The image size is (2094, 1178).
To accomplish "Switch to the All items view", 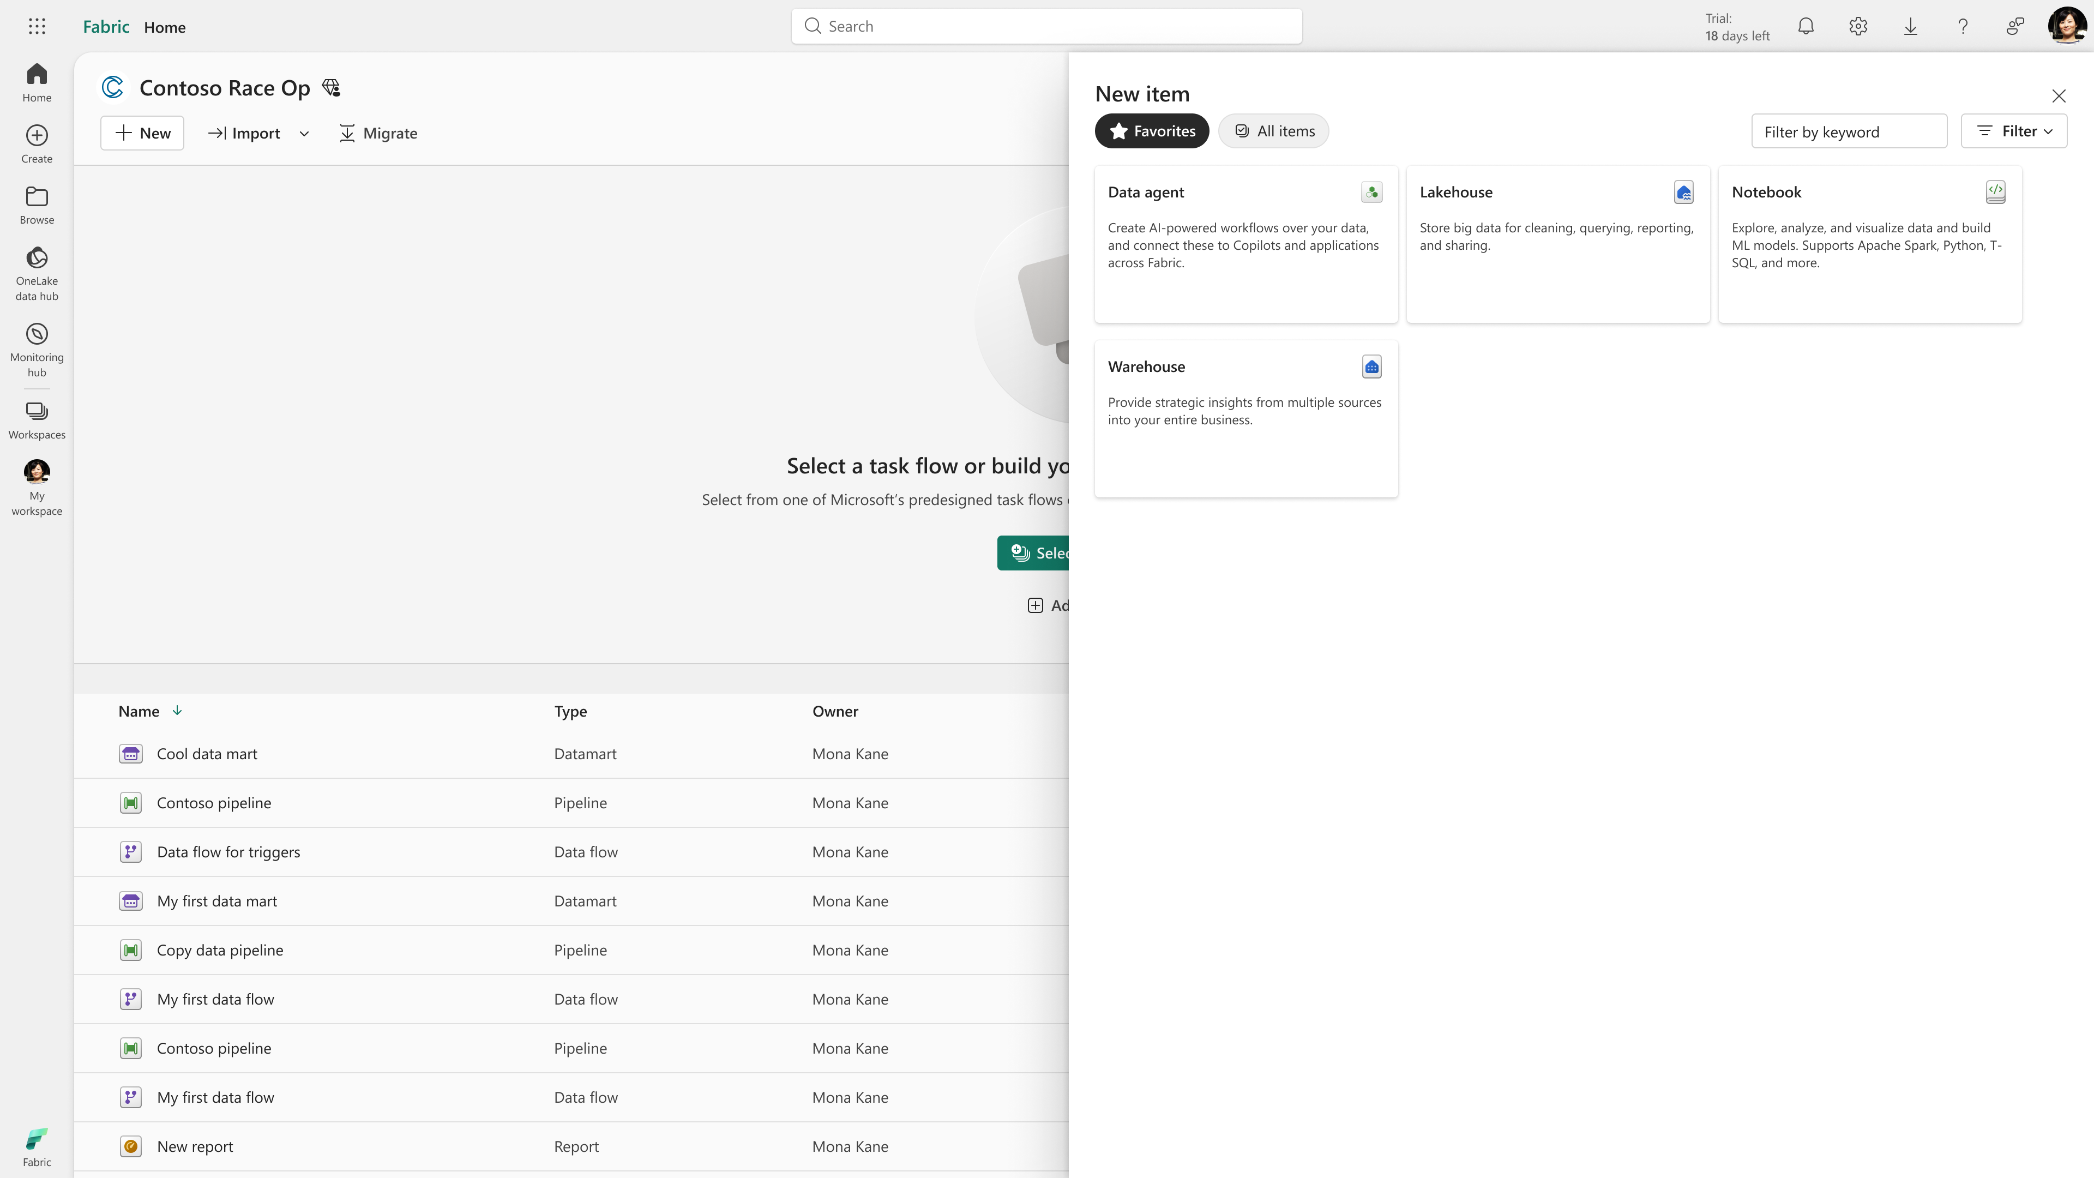I will [1273, 131].
